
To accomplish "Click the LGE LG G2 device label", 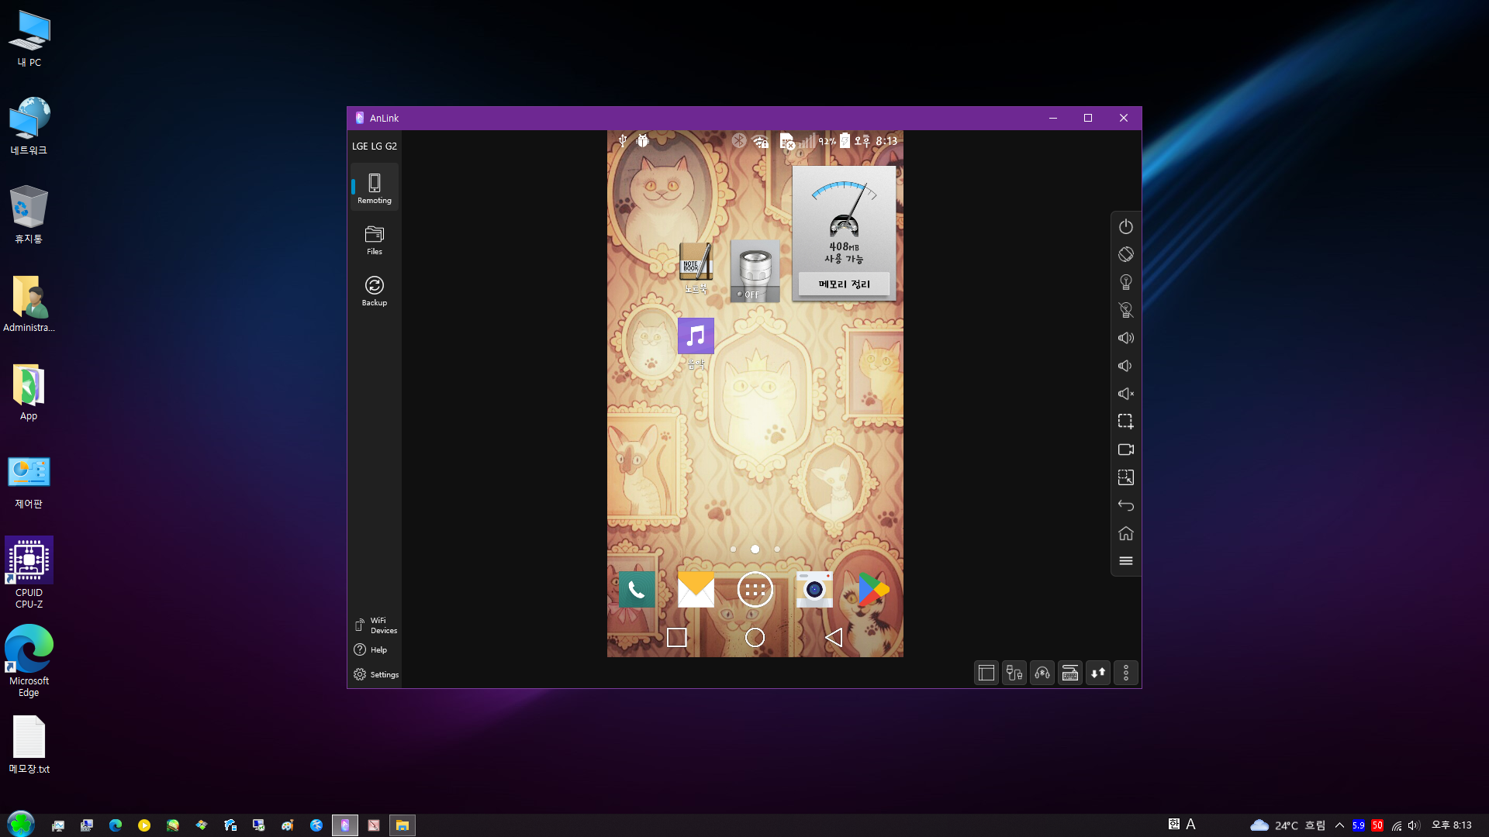I will coord(375,146).
